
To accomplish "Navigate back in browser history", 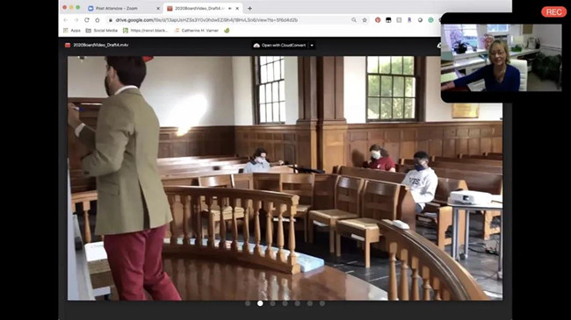I will tap(66, 20).
